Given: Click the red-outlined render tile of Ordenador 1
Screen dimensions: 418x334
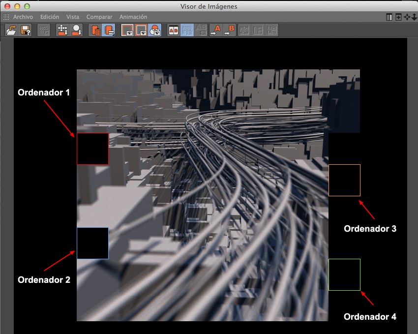Looking at the screenshot, I should tap(92, 149).
